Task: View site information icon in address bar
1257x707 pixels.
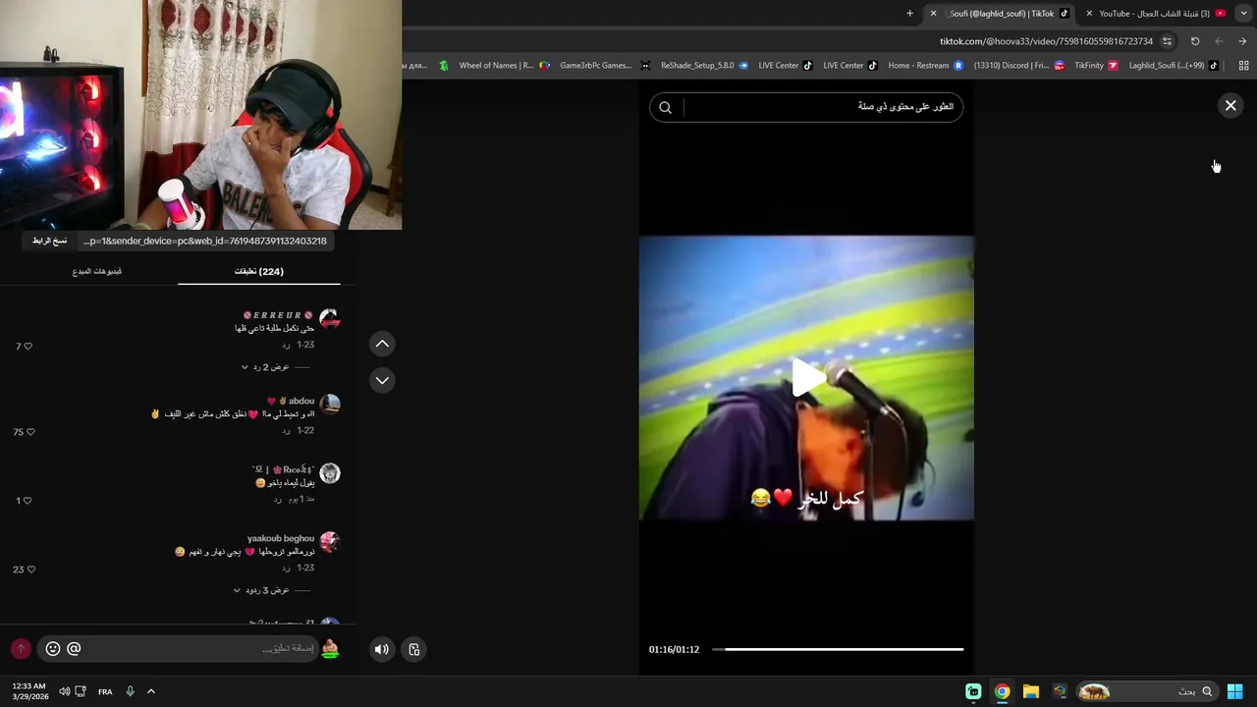Action: (1167, 41)
